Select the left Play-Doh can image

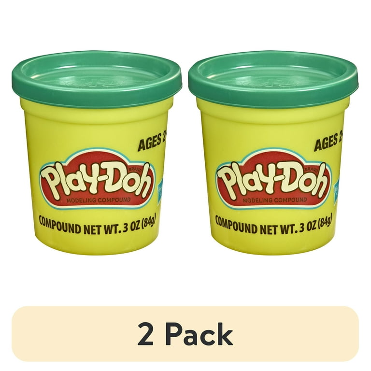point(97,153)
